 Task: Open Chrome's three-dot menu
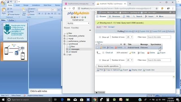(x=173, y=8)
